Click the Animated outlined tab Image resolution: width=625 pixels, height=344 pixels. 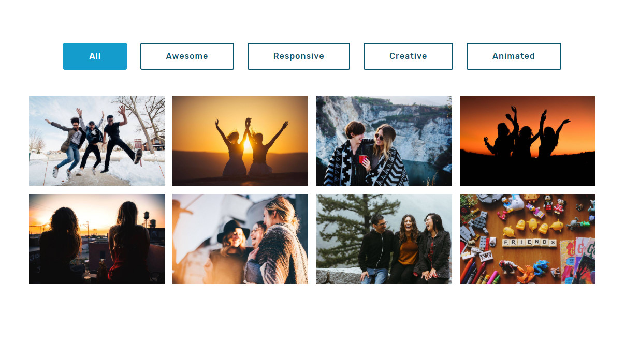tap(514, 56)
